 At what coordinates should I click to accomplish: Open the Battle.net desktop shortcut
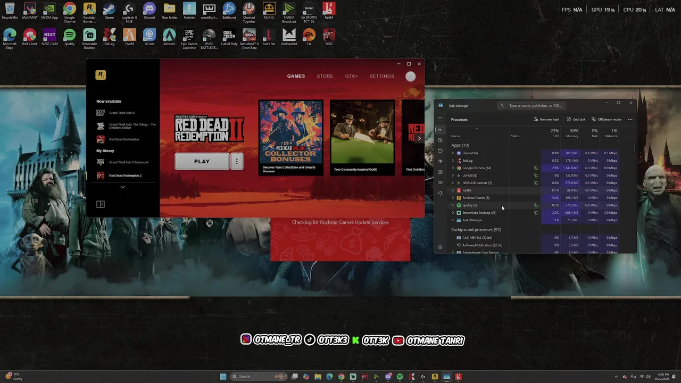click(229, 11)
